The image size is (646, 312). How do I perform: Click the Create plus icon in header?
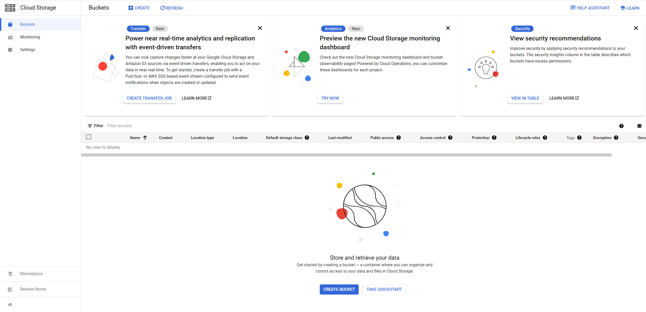[131, 8]
